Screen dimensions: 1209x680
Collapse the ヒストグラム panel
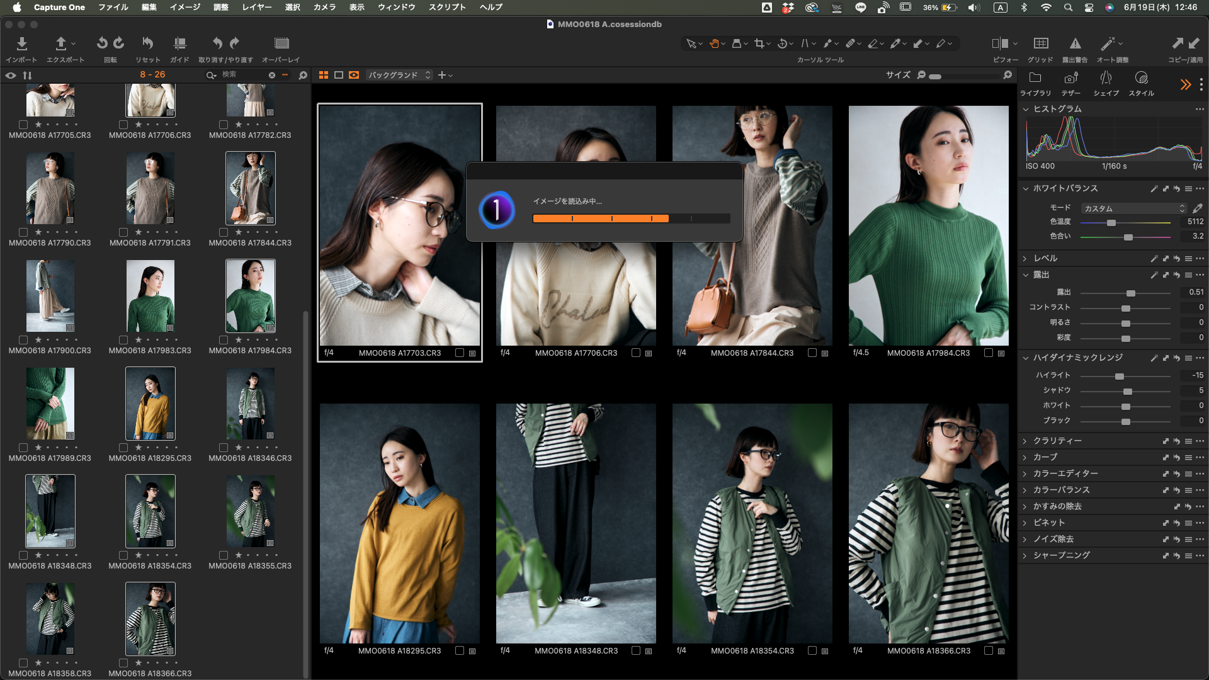click(x=1026, y=109)
